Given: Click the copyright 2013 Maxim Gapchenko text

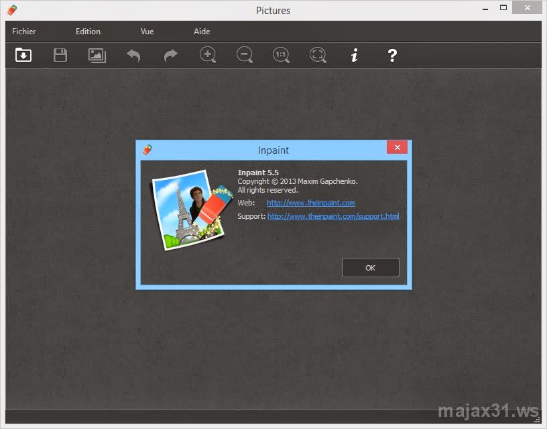Looking at the screenshot, I should coord(298,181).
